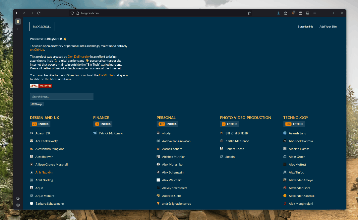Click the forward navigation arrow
Image resolution: width=358 pixels, height=220 pixels.
32,13
